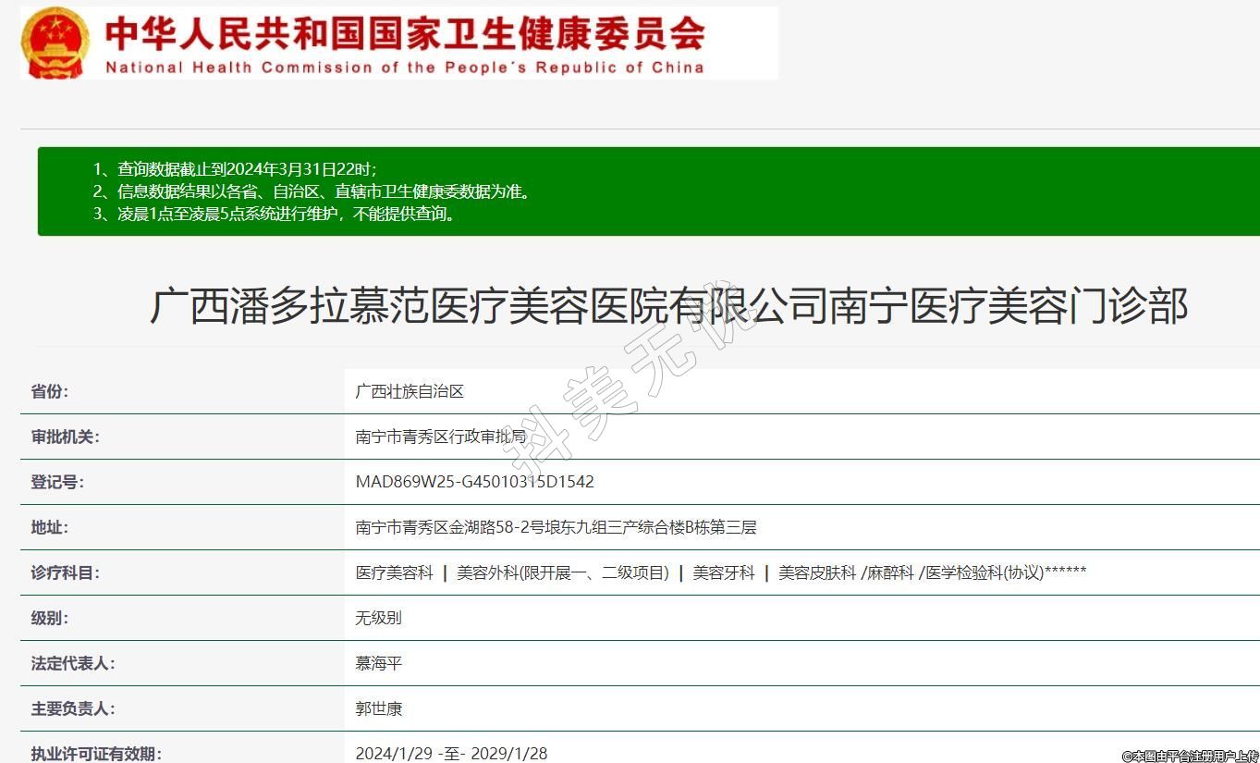Click the 诊疗科目 departments list text
Screen dimensions: 1260x763
[x=720, y=572]
